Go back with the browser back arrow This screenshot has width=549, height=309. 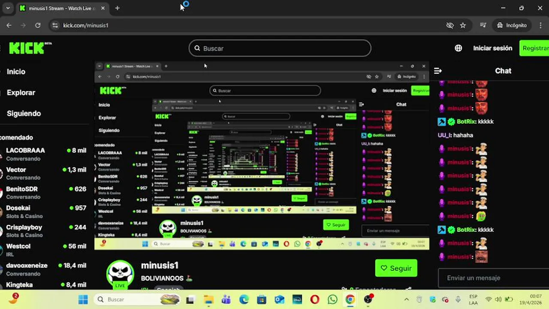pyautogui.click(x=9, y=25)
